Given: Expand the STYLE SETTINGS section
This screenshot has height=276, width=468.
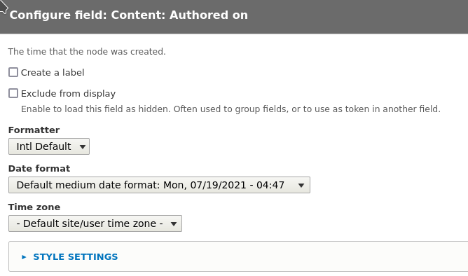Looking at the screenshot, I should [75, 256].
